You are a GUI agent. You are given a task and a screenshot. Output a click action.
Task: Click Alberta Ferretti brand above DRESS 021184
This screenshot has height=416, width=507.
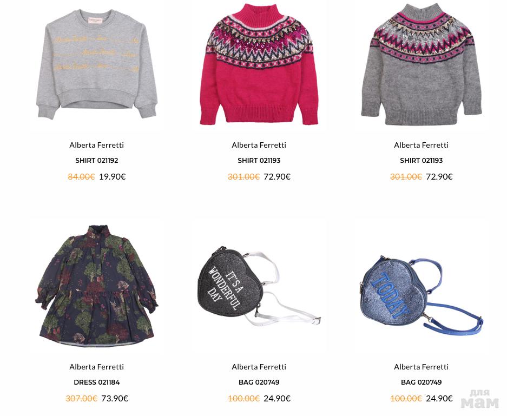click(x=97, y=367)
